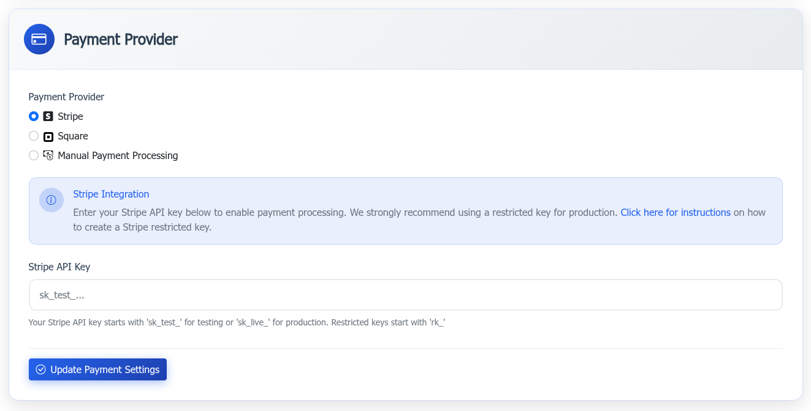Screen dimensions: 811x411
Task: Click the 'Stripe' option label text
Action: pos(70,116)
